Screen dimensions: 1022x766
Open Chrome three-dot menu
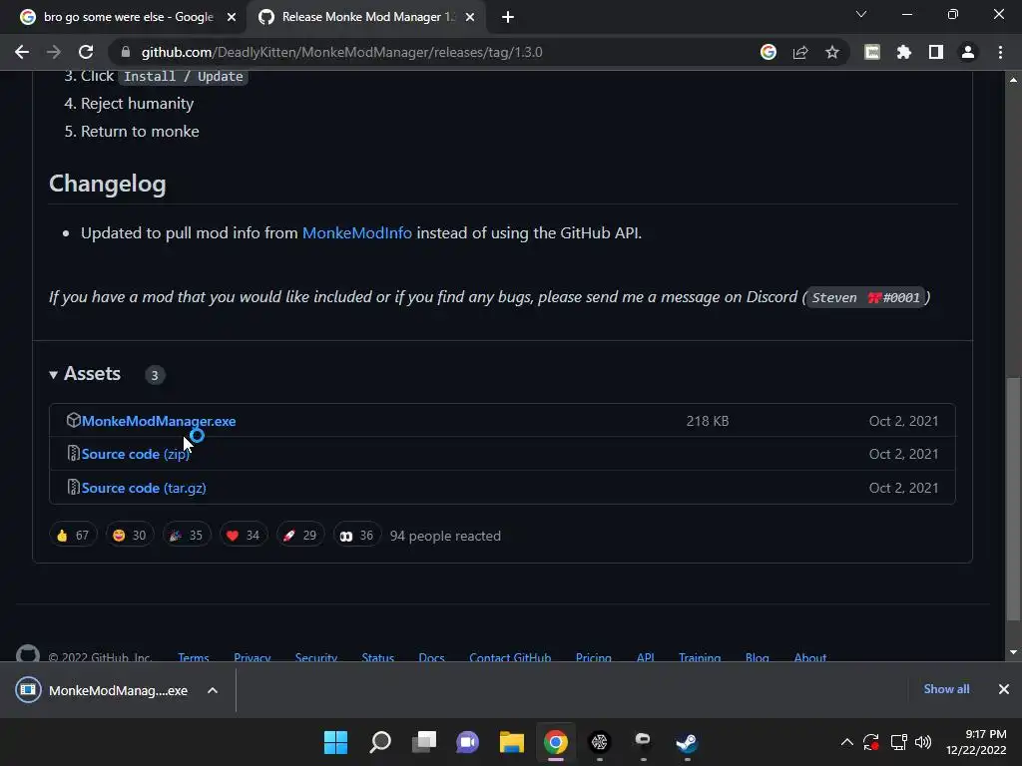point(1000,52)
